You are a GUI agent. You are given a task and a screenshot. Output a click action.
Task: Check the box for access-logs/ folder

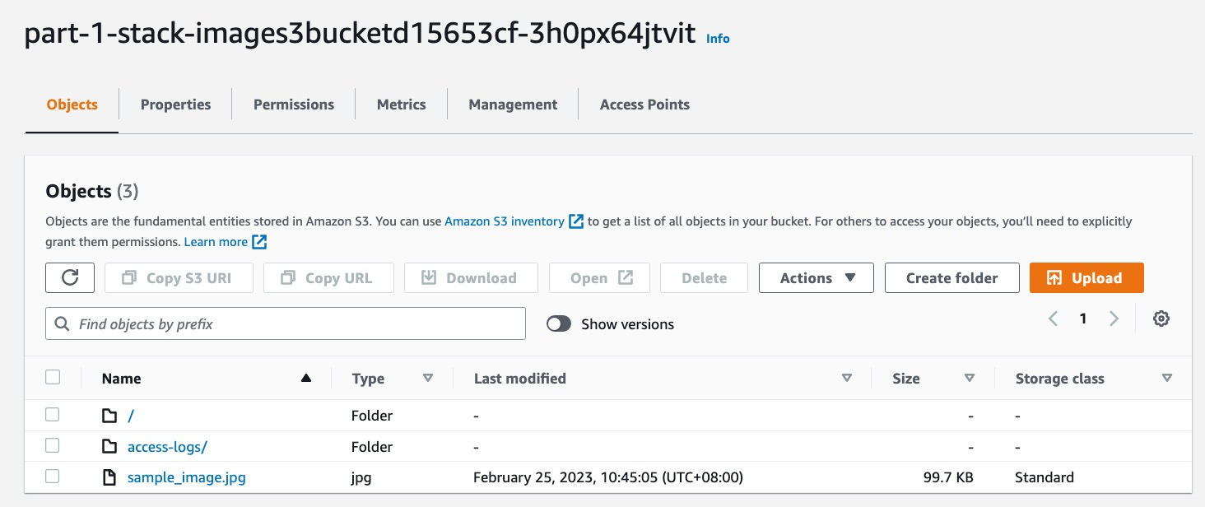(53, 446)
